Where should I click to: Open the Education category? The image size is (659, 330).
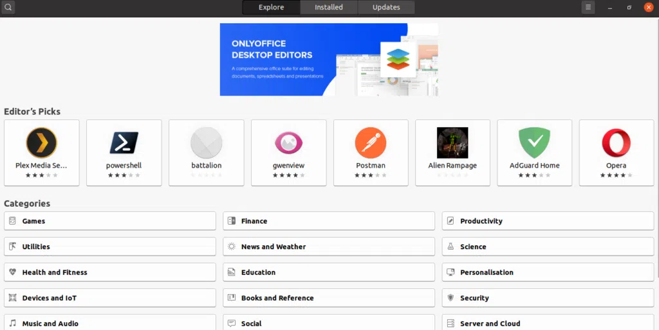(x=329, y=272)
